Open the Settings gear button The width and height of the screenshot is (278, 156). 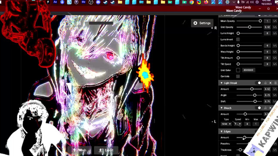(x=202, y=23)
